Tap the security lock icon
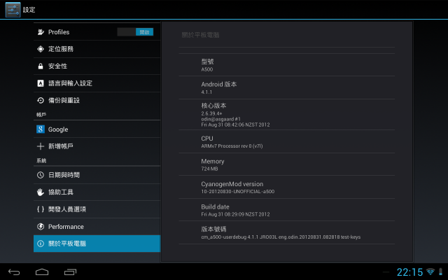The height and width of the screenshot is (280, 448). [41, 66]
